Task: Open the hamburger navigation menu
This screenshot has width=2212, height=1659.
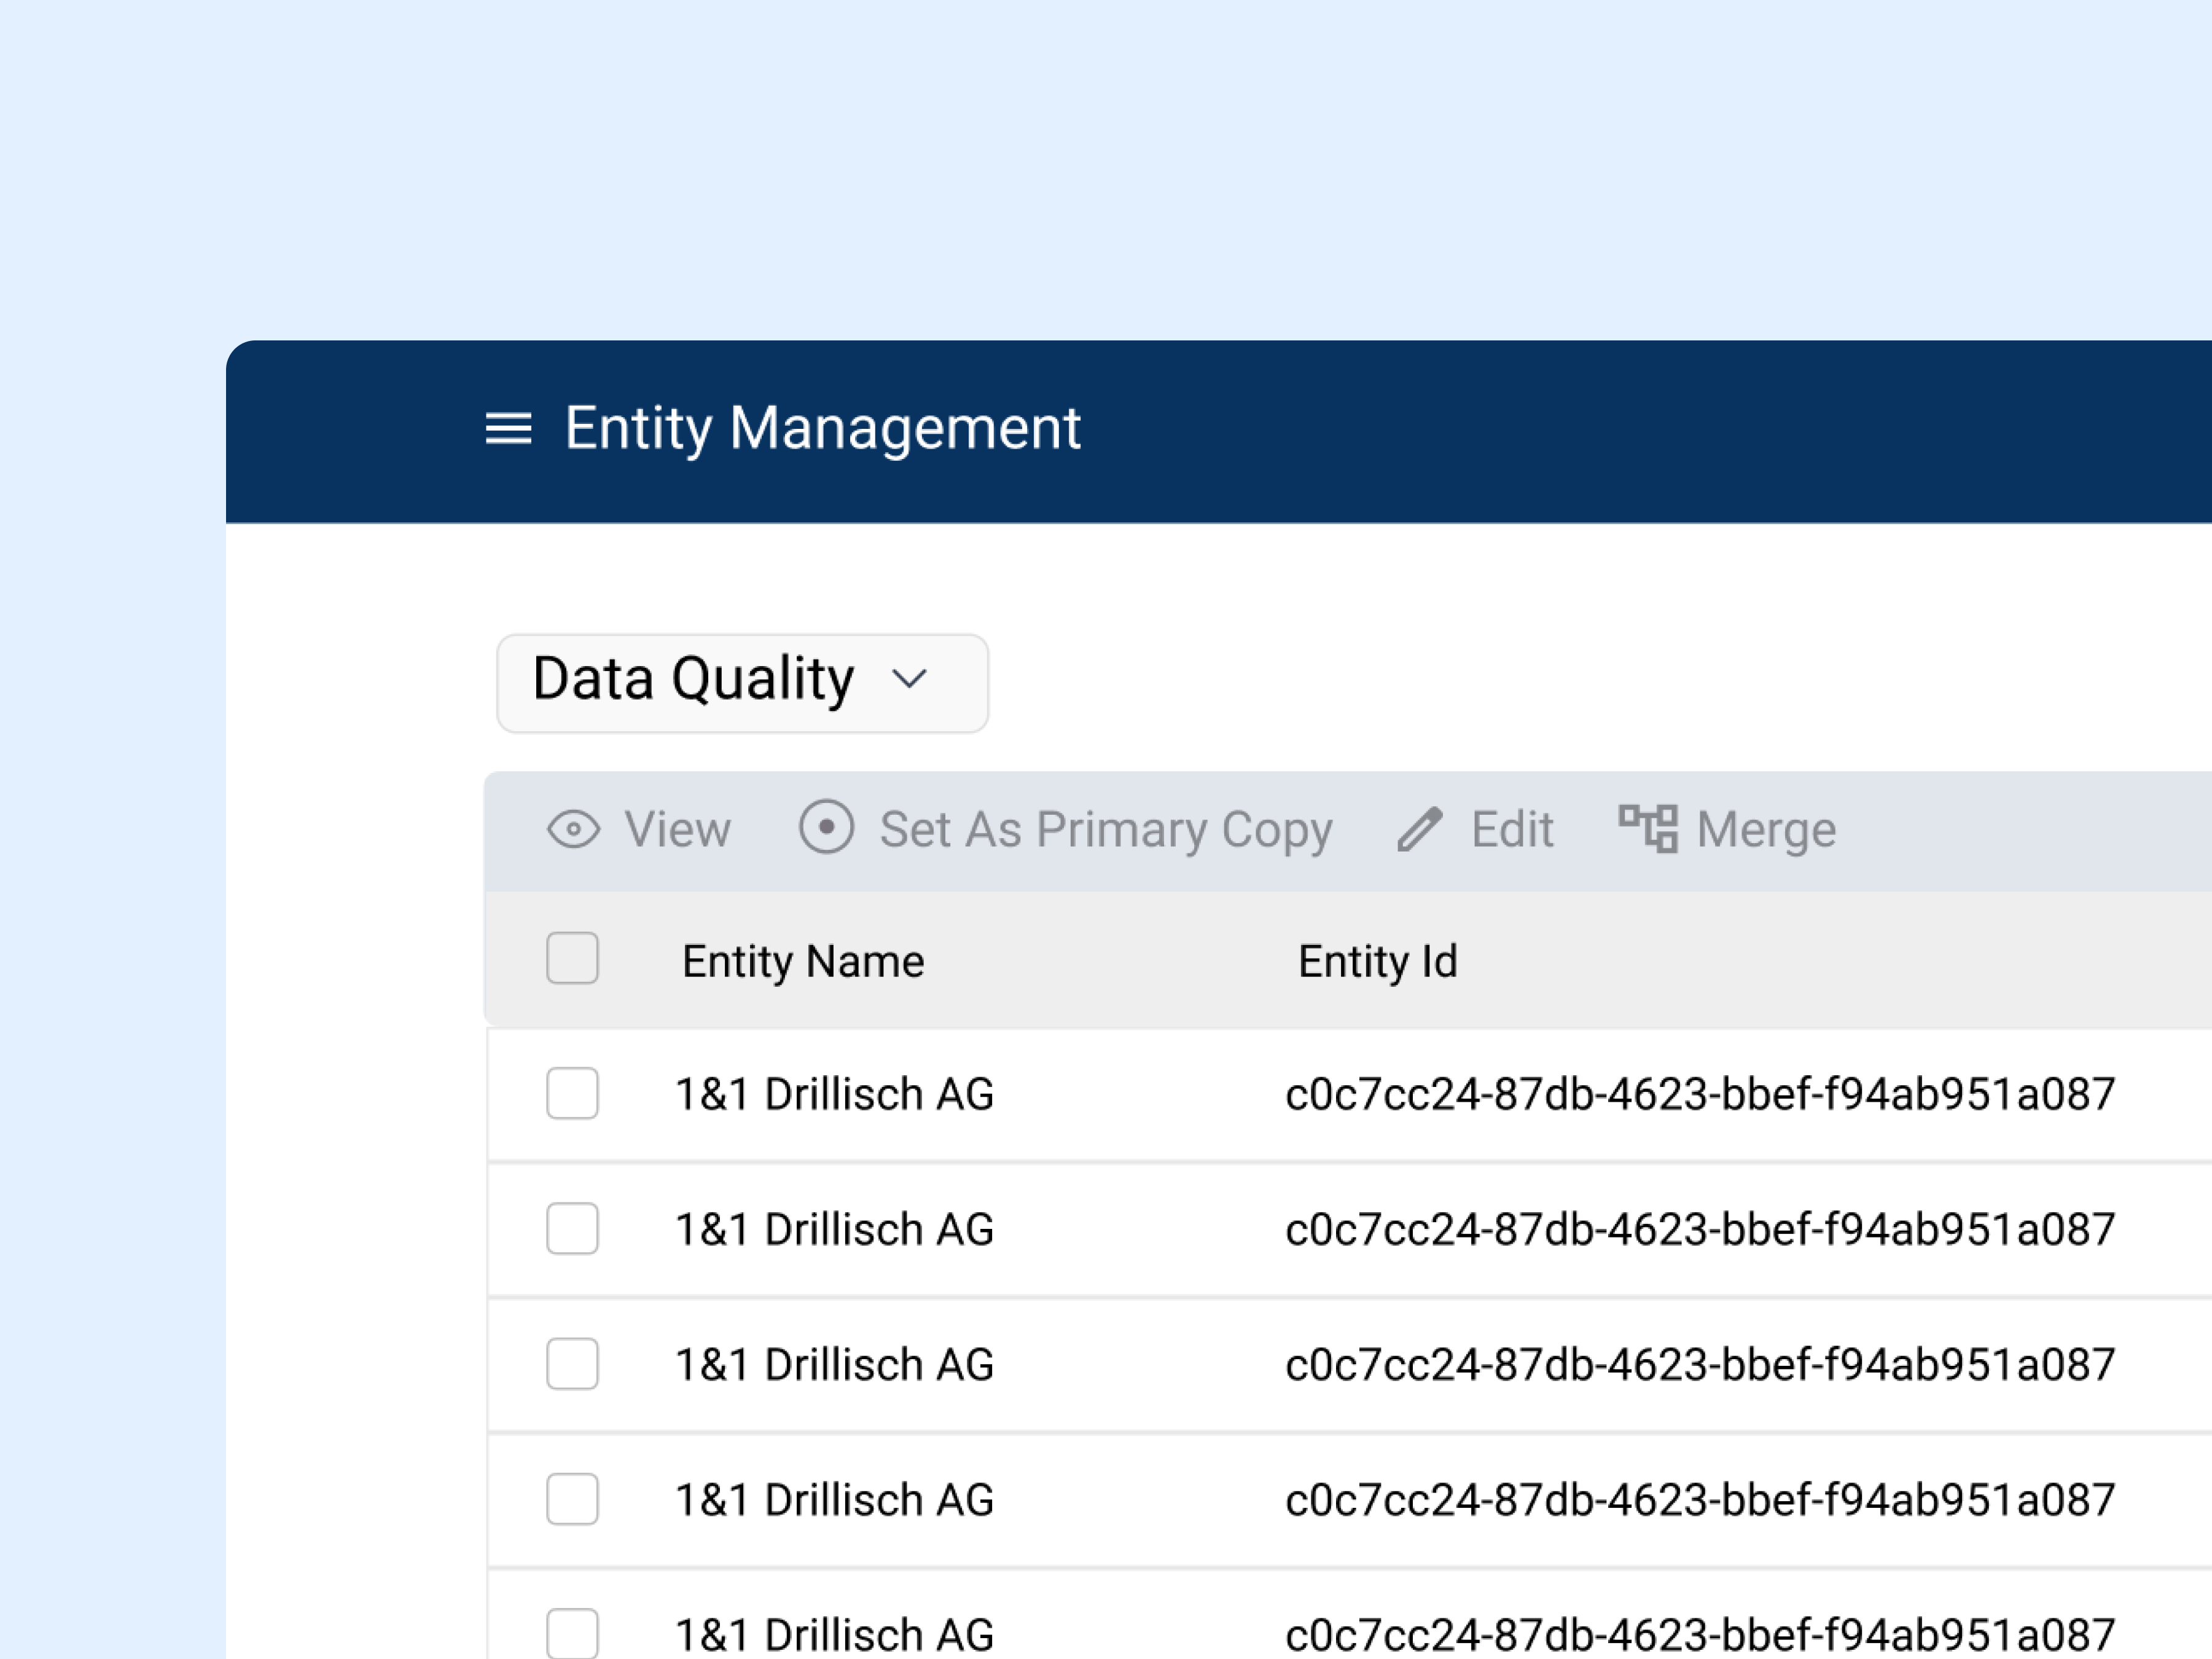Action: (508, 429)
